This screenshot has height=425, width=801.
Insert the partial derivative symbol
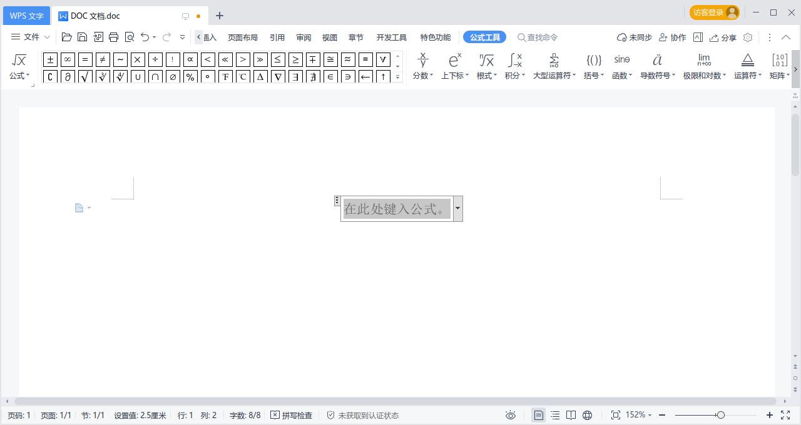[x=67, y=77]
